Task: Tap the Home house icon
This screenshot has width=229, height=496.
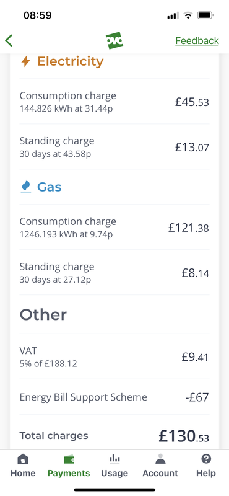Action: coord(23,459)
